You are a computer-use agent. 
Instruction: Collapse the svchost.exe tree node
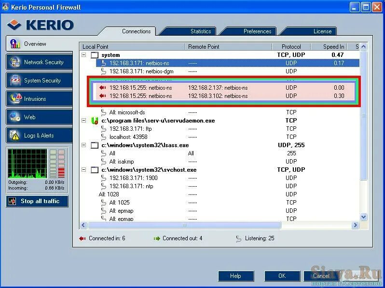click(x=84, y=169)
